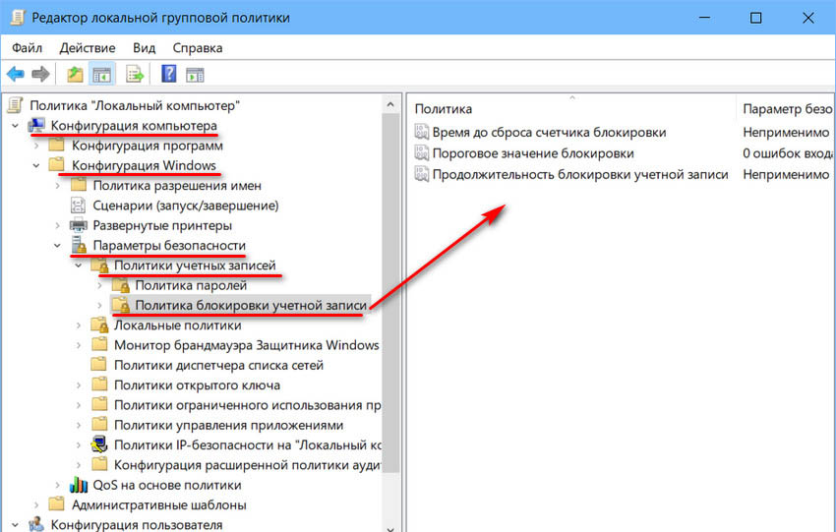Click the blue Help question mark icon
Image resolution: width=836 pixels, height=532 pixels.
click(x=169, y=74)
